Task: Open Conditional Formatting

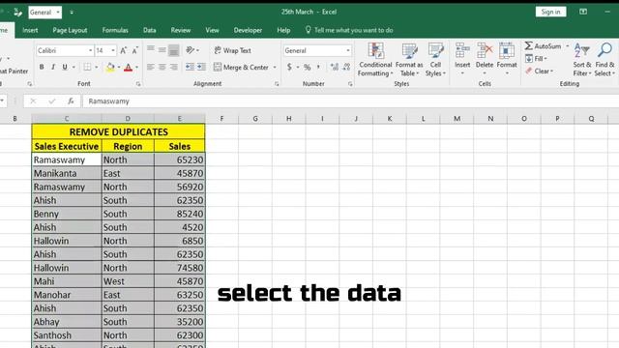Action: tap(375, 60)
